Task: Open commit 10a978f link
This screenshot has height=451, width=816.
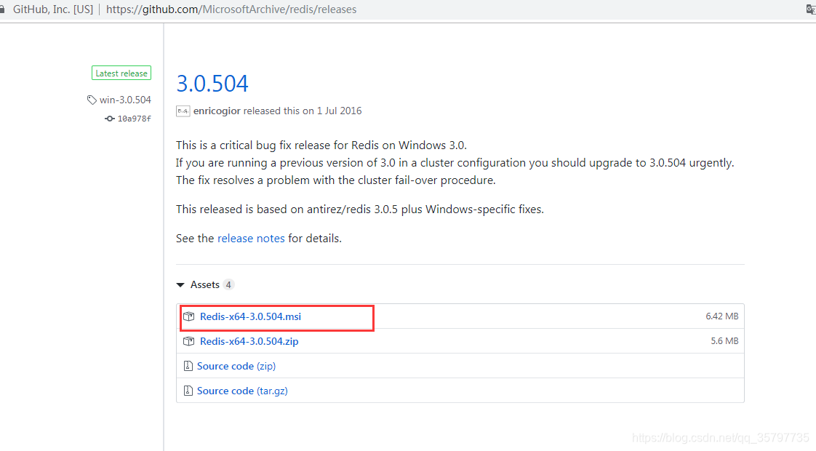Action: point(135,119)
